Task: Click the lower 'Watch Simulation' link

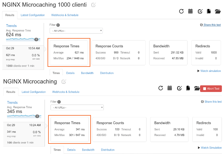Action: tap(211, 148)
